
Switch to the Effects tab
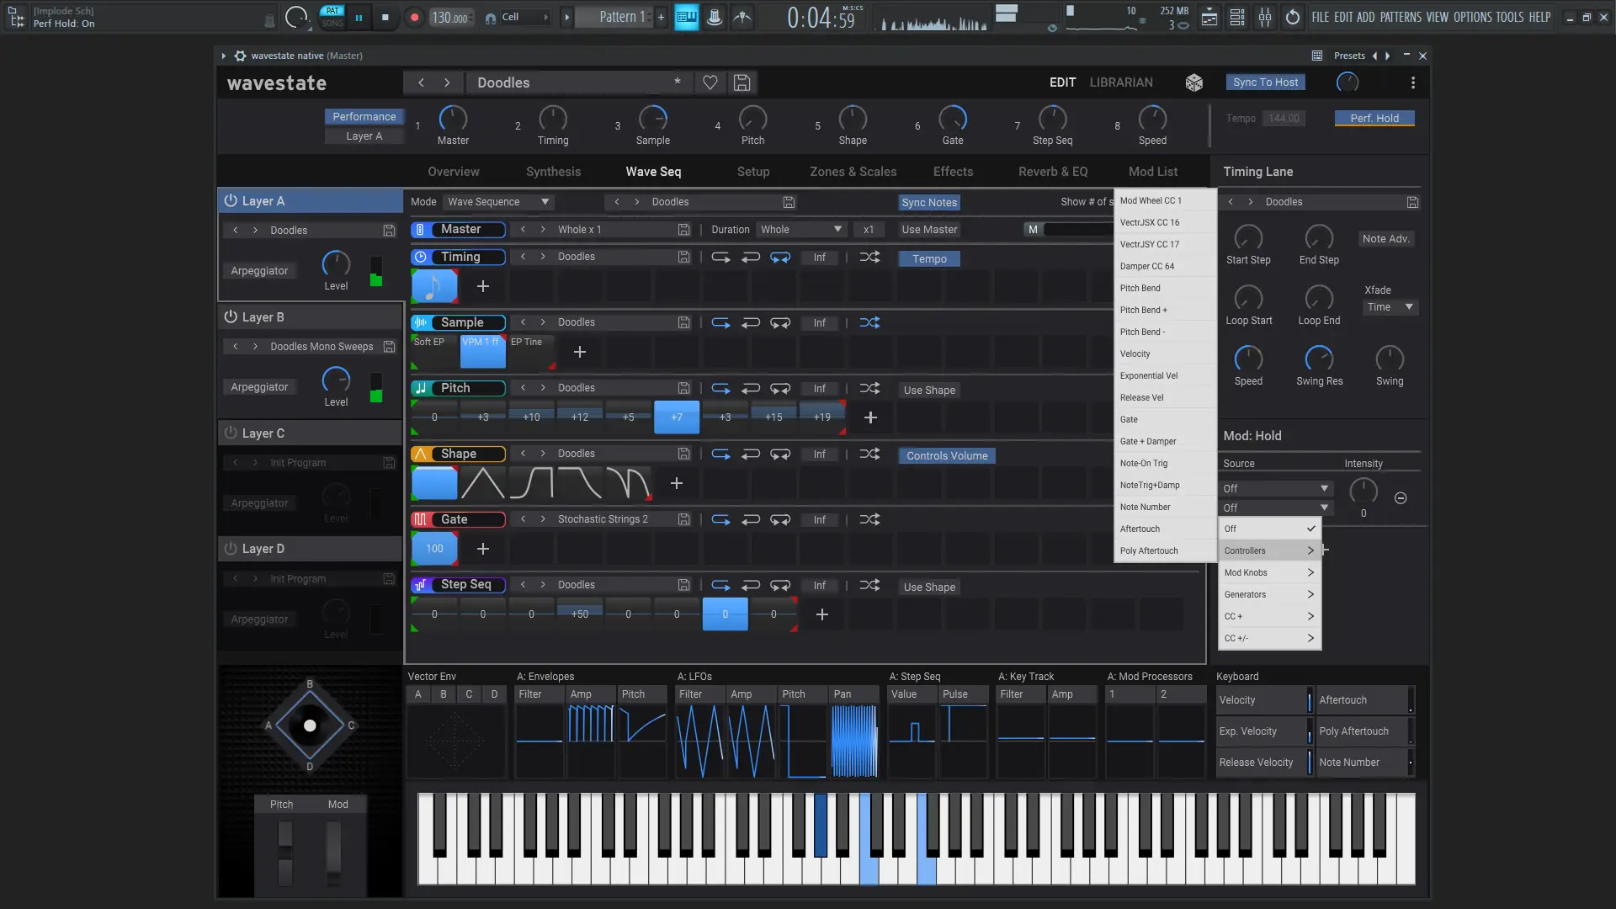[953, 172]
